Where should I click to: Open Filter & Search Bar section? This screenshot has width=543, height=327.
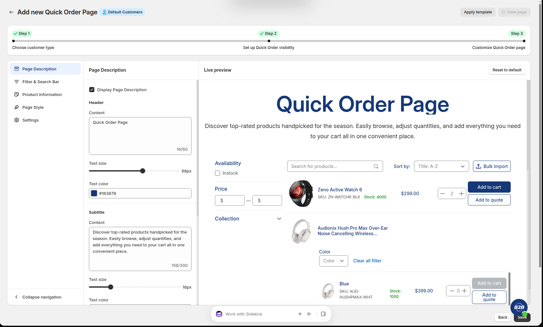(x=45, y=82)
